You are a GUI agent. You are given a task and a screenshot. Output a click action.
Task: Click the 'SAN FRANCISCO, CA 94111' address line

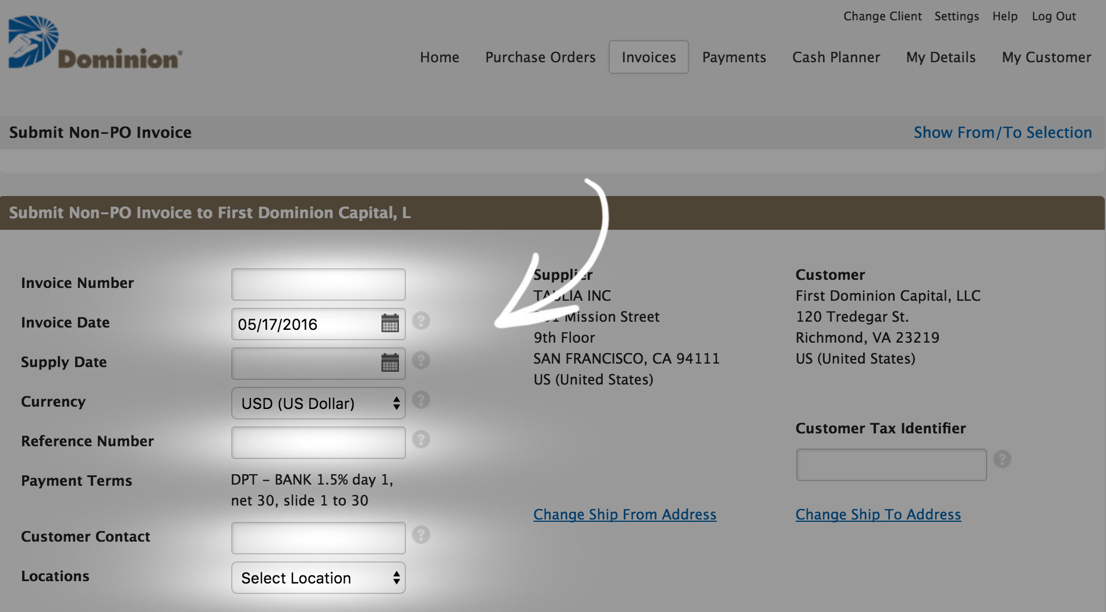pyautogui.click(x=627, y=358)
